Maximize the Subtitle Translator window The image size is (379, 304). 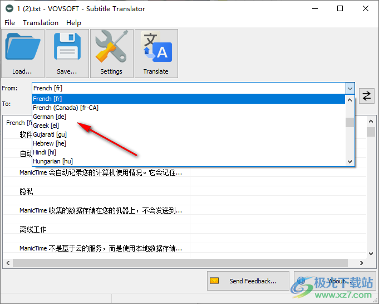[340, 9]
